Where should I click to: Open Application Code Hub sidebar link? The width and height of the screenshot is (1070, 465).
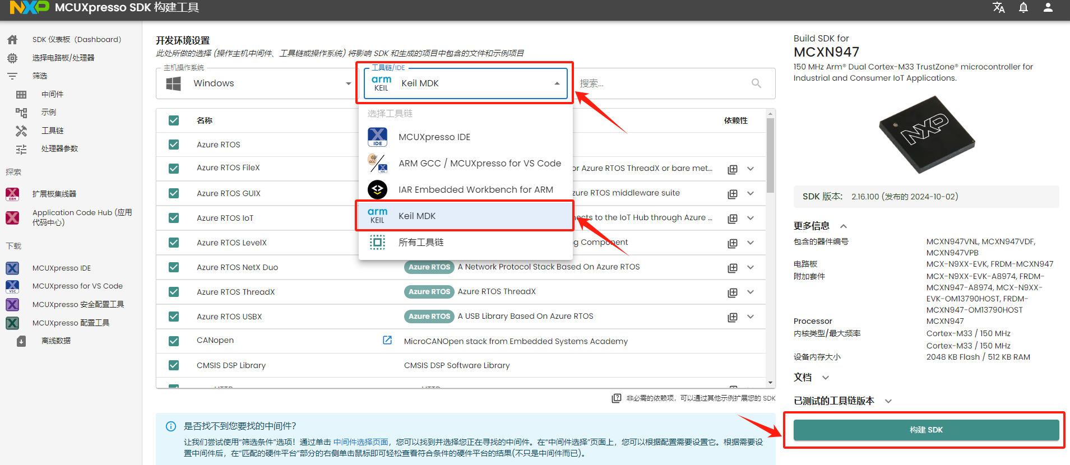click(x=82, y=217)
